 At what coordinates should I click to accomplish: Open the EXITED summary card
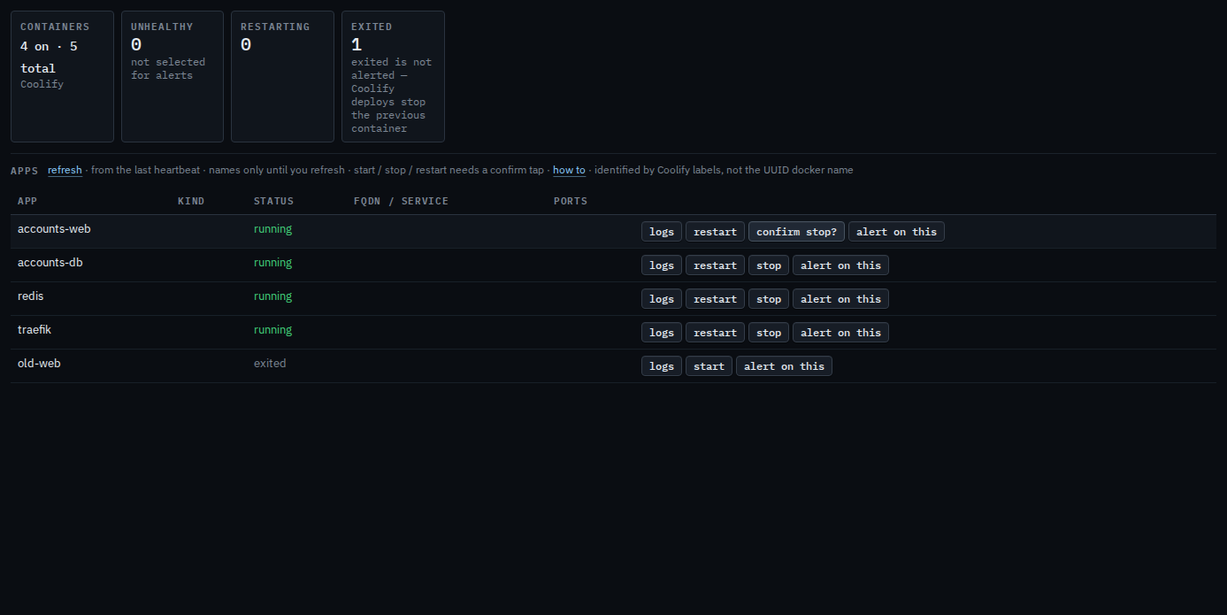pos(393,76)
